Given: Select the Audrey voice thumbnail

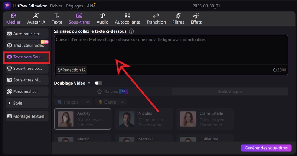Looking at the screenshot, I should coord(65,119).
